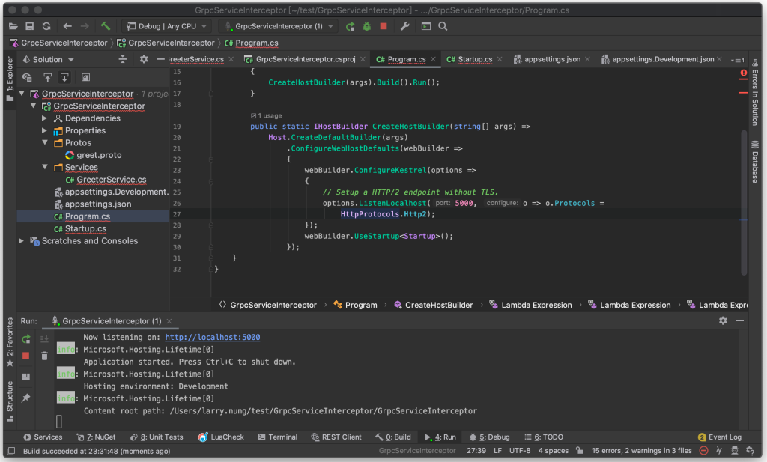Open Search Everywhere magnifier icon
Screen dimensions: 767x462
coord(443,26)
